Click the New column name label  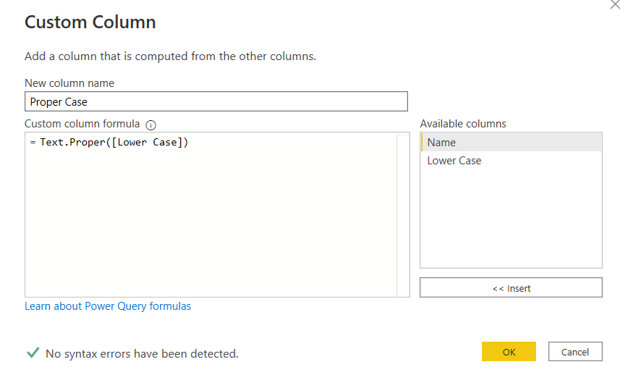(x=69, y=83)
